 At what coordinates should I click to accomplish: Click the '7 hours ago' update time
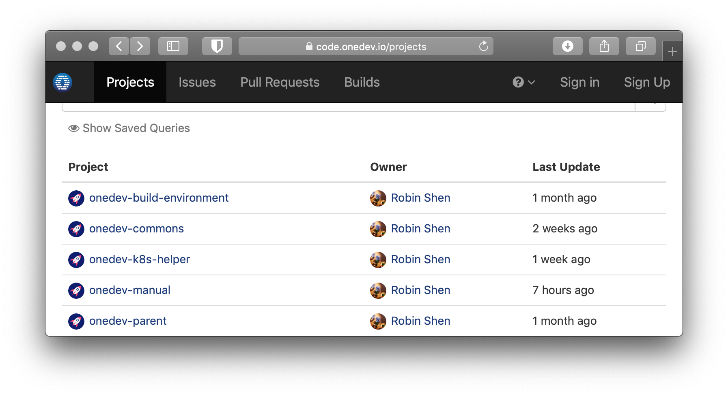pyautogui.click(x=563, y=290)
